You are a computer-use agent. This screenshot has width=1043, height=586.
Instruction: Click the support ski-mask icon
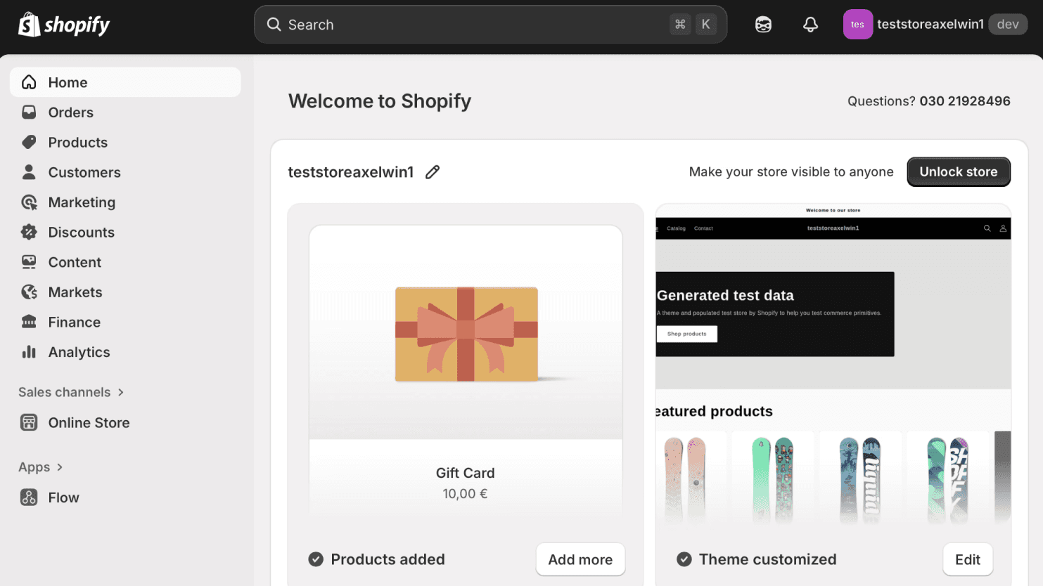click(x=763, y=24)
